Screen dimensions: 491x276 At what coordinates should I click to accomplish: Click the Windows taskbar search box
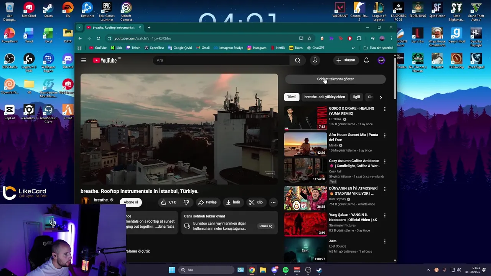[206, 270]
